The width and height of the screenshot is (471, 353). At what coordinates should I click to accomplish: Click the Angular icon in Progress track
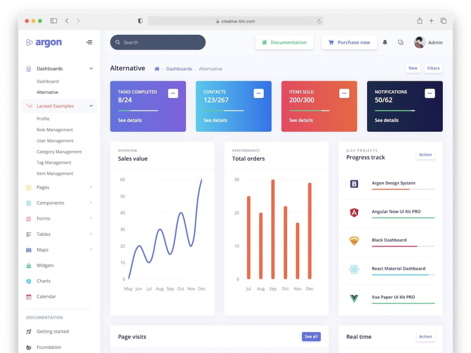tap(354, 213)
